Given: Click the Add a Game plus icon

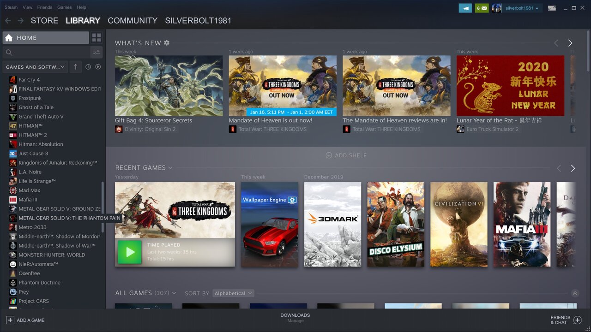Looking at the screenshot, I should [10, 320].
